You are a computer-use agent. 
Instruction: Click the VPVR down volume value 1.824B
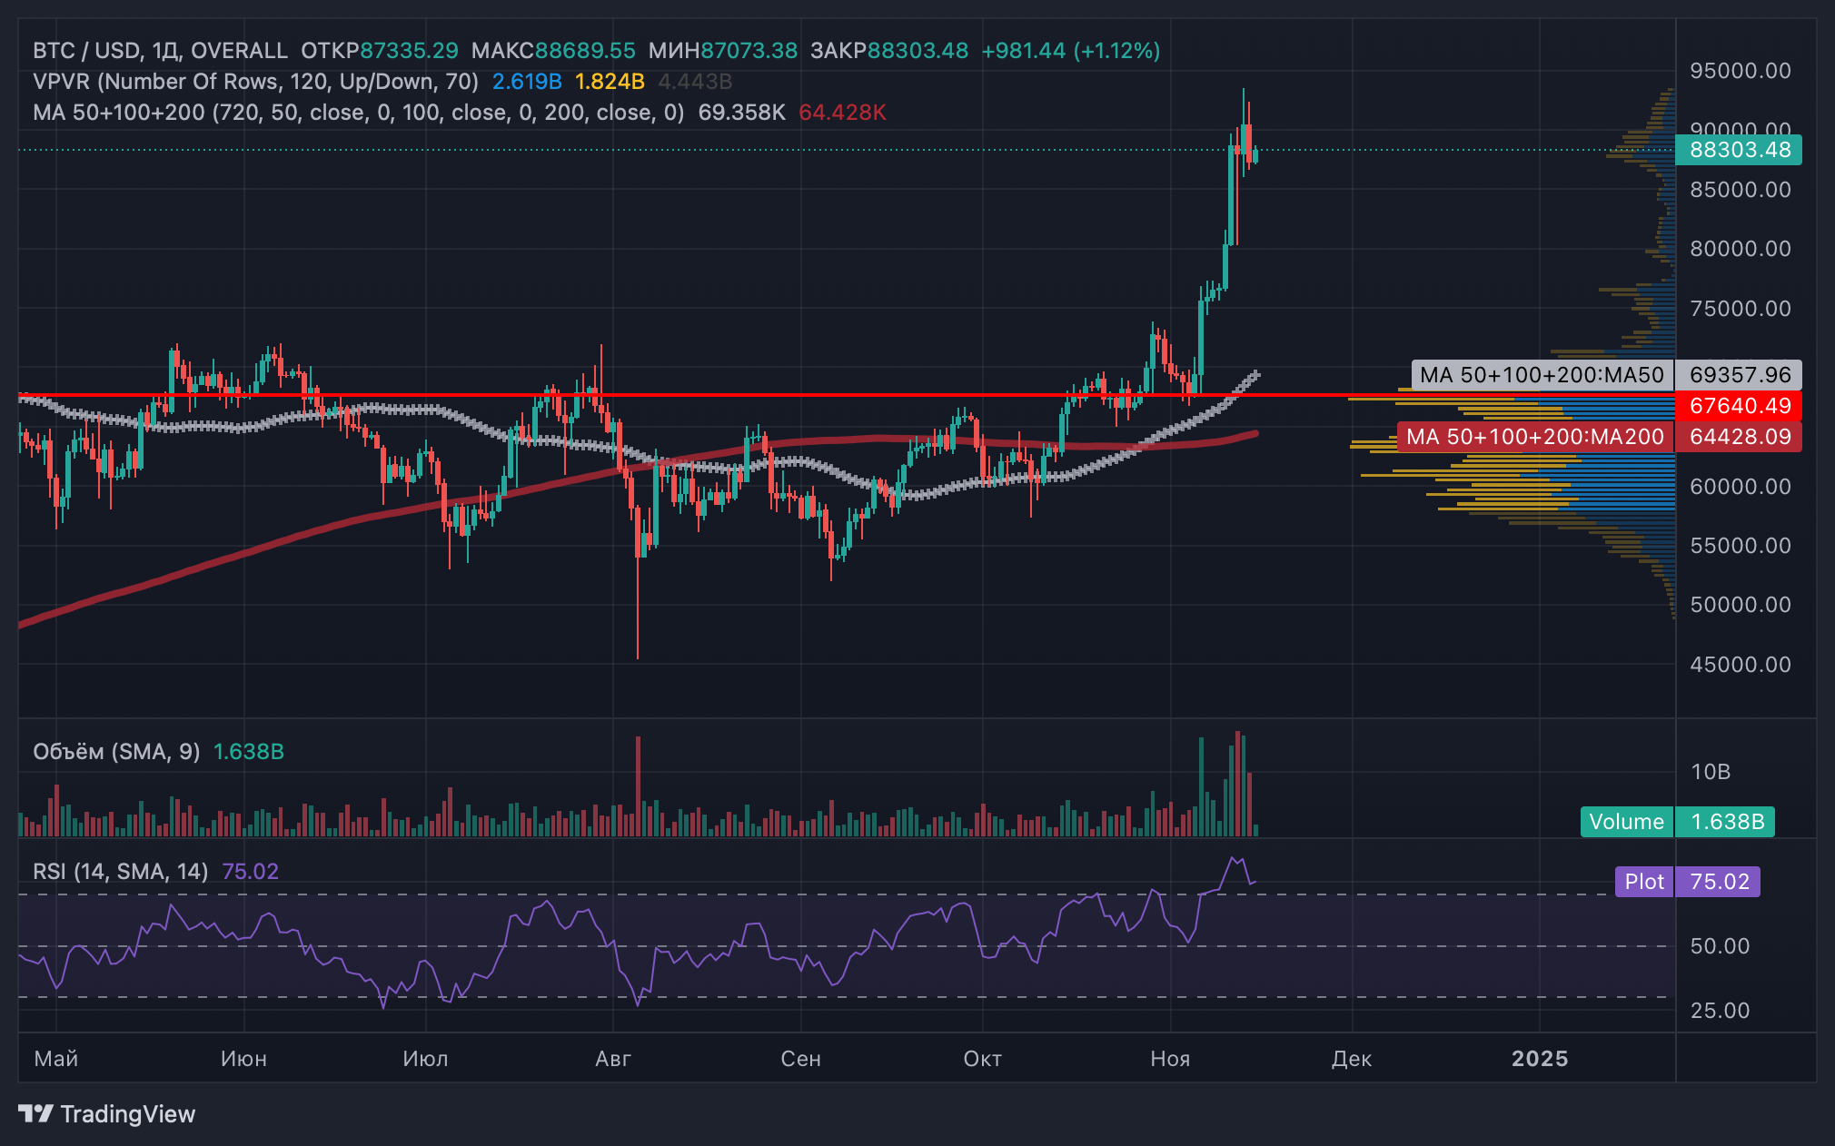click(x=610, y=82)
